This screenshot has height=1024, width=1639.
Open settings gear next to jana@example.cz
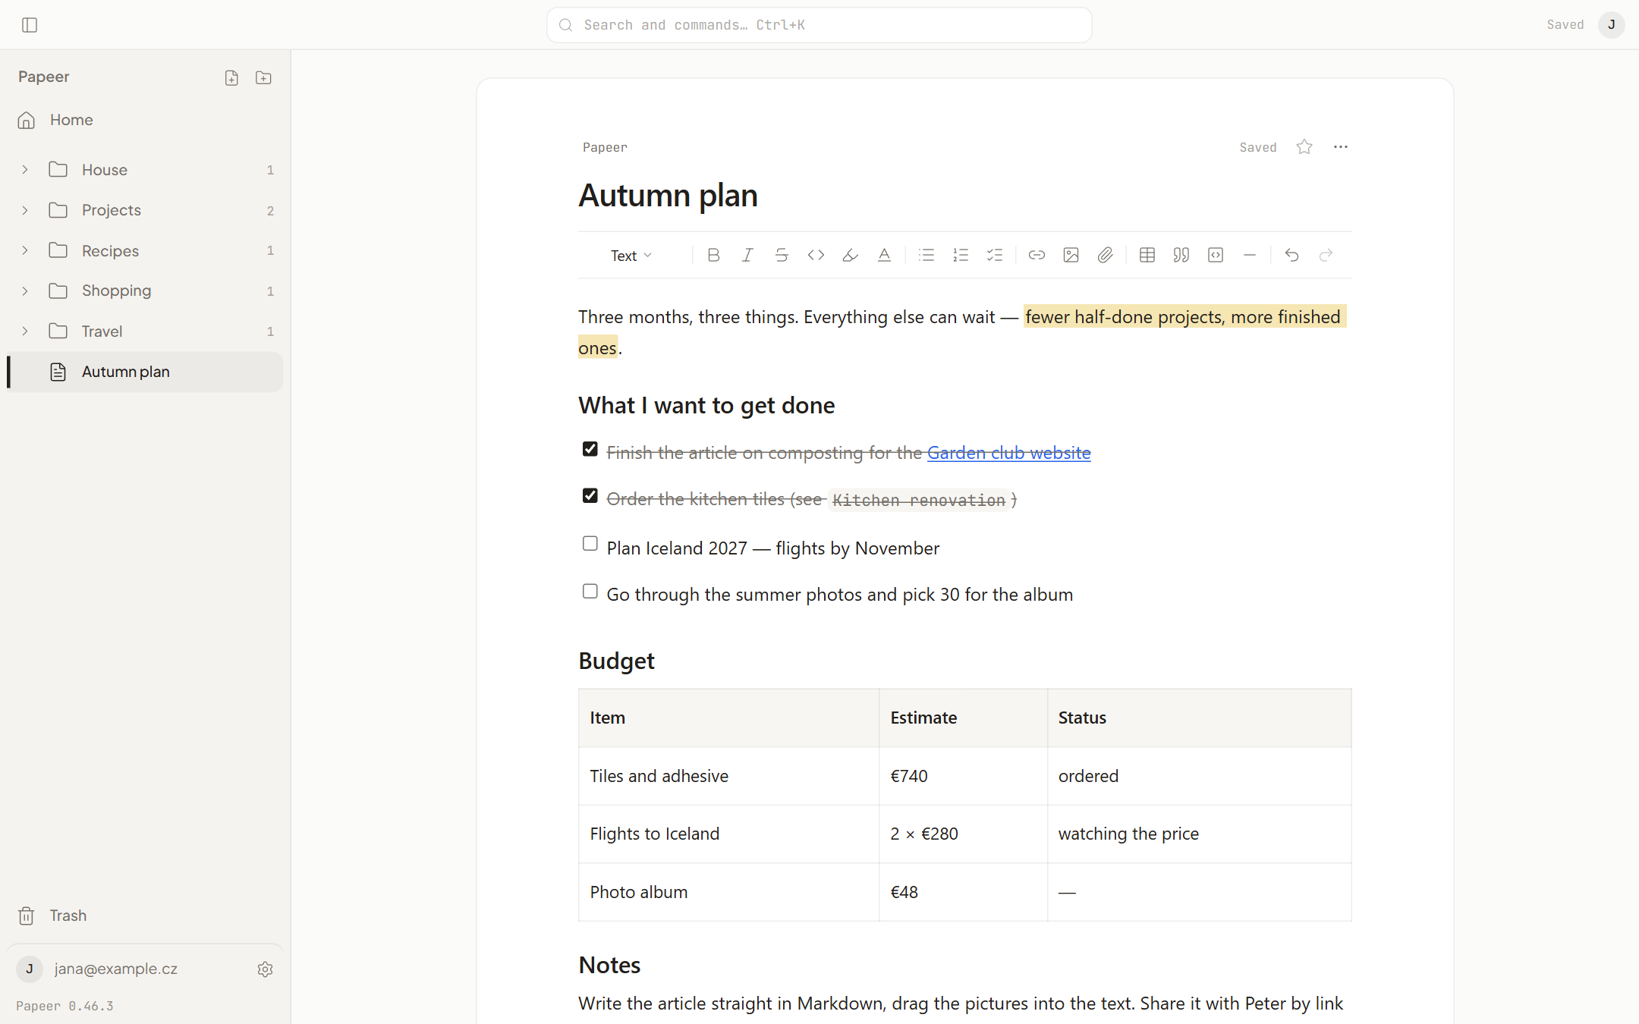pyautogui.click(x=265, y=969)
